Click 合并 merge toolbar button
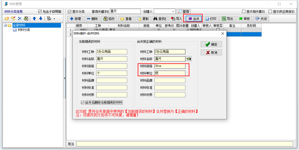 194,19
